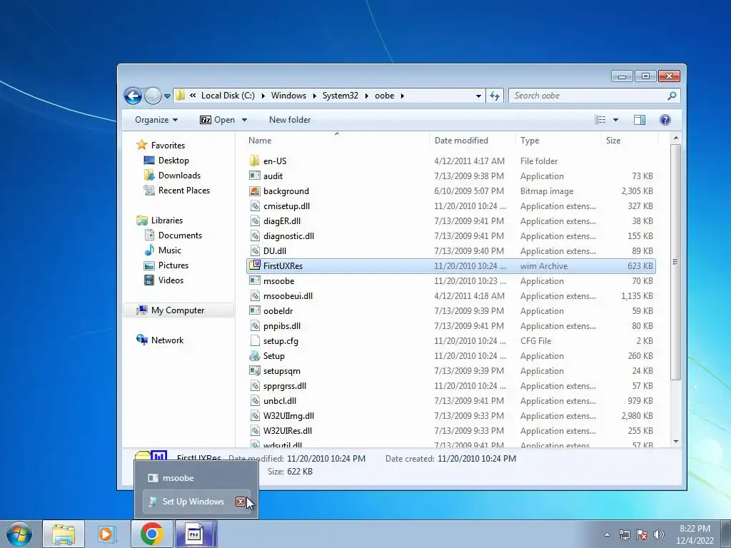Image resolution: width=731 pixels, height=548 pixels.
Task: Select setup.cfg file icon
Action: tap(255, 340)
